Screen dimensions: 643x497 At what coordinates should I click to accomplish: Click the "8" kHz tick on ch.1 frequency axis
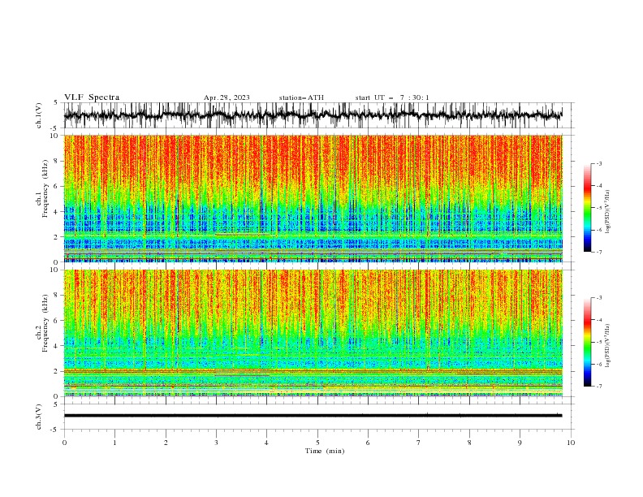click(x=57, y=161)
